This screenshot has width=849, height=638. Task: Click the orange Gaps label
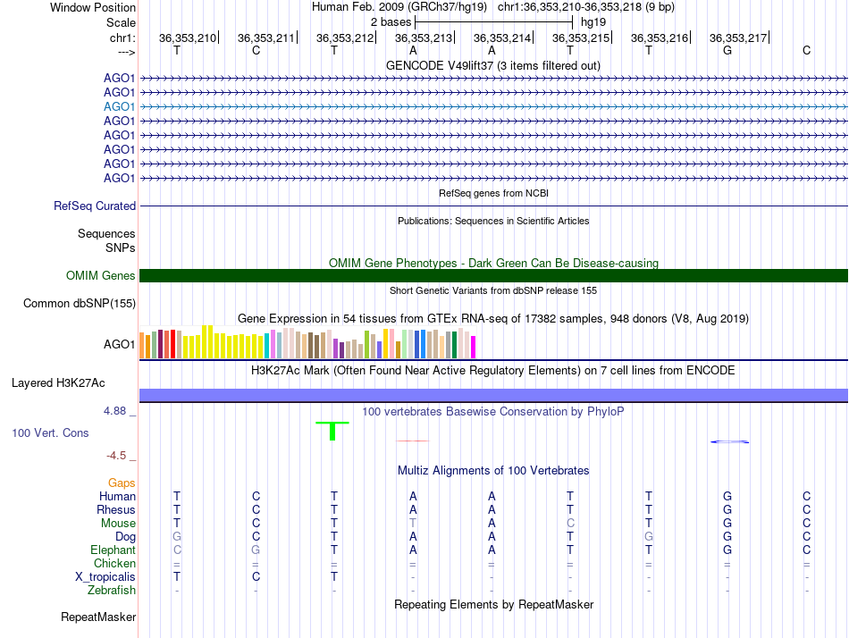click(122, 483)
